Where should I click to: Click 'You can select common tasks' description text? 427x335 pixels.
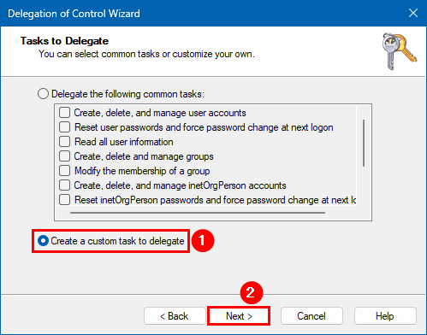(x=146, y=54)
